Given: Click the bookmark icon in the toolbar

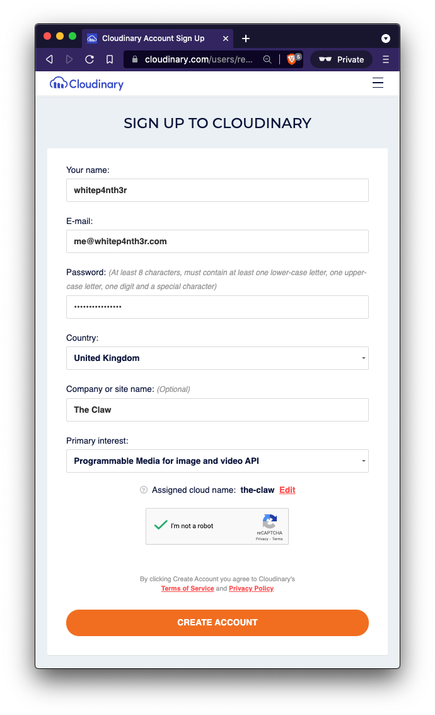Looking at the screenshot, I should [x=110, y=59].
